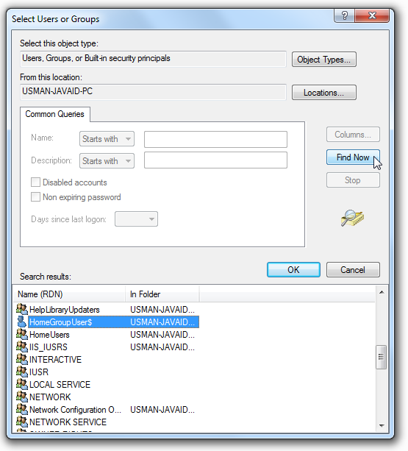Click the NETWORK SERVICE group icon
The width and height of the screenshot is (408, 451).
coord(21,422)
